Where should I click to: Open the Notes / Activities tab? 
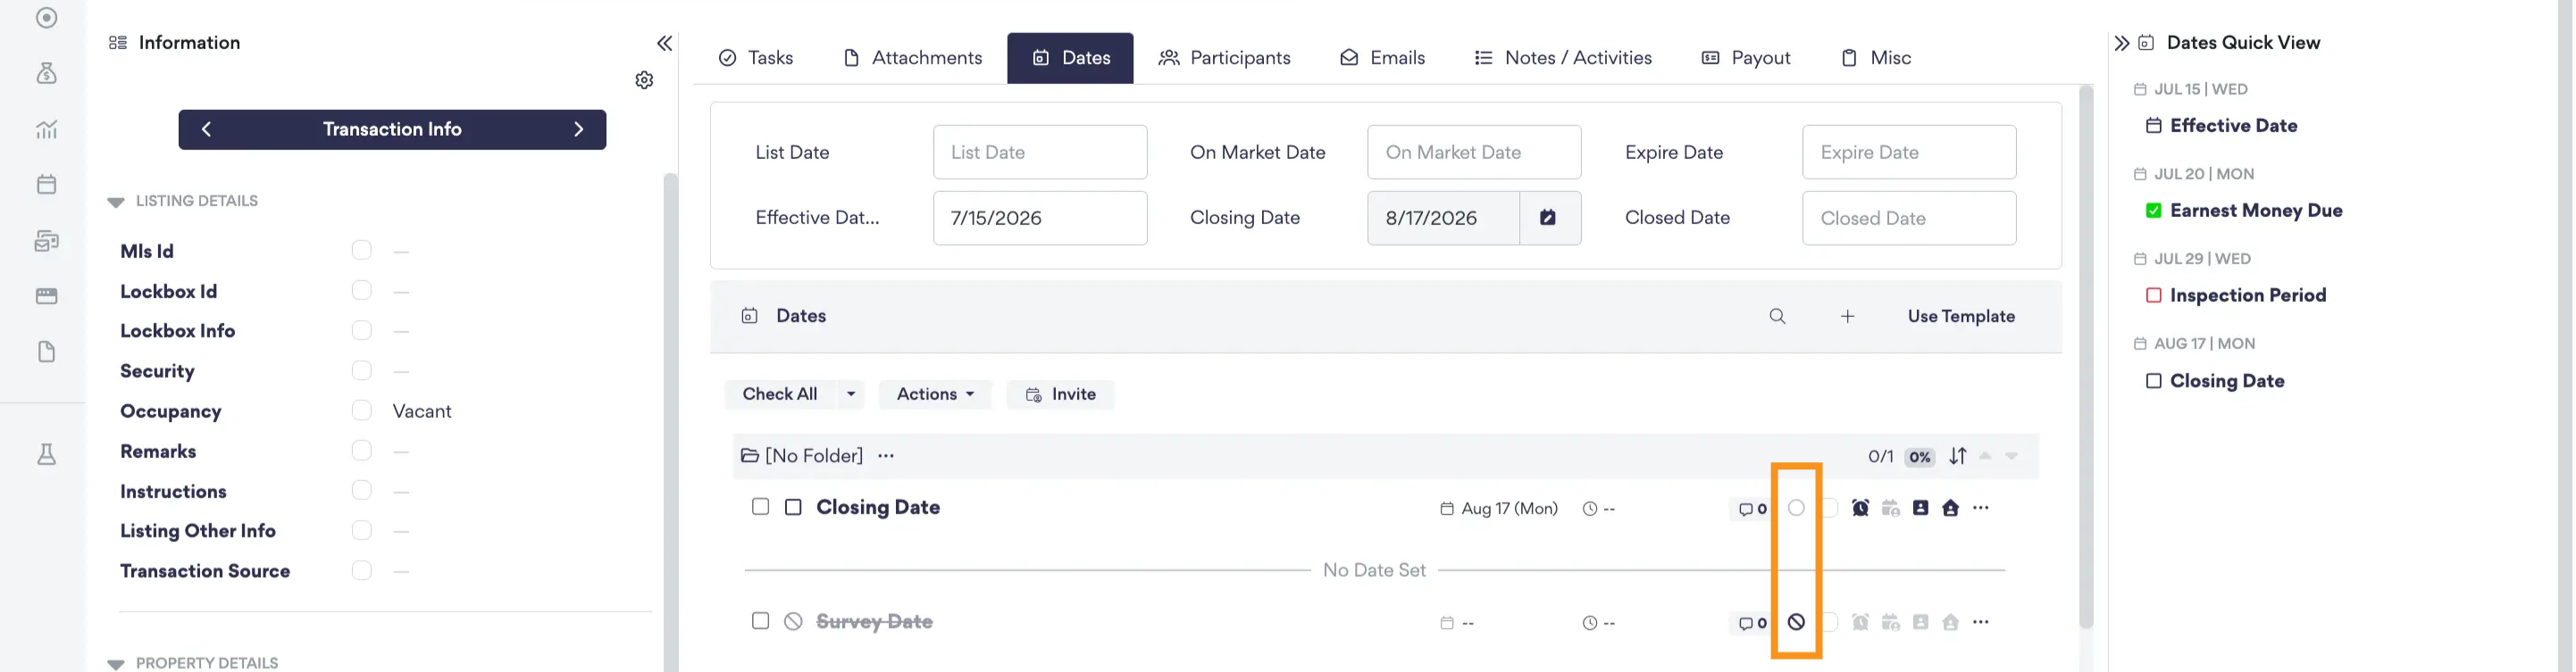click(x=1562, y=58)
